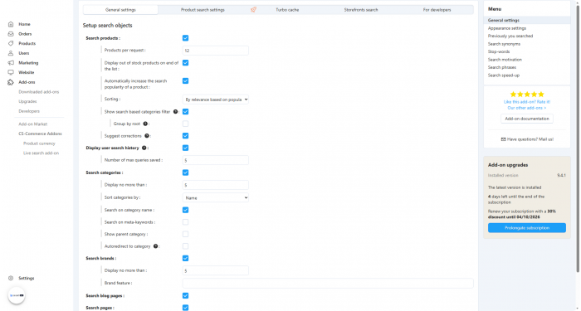The width and height of the screenshot is (581, 311).
Task: Open Search phrases menu item
Action: (x=501, y=67)
